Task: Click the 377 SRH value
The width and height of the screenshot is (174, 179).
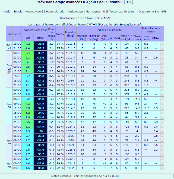Action: coord(127,95)
